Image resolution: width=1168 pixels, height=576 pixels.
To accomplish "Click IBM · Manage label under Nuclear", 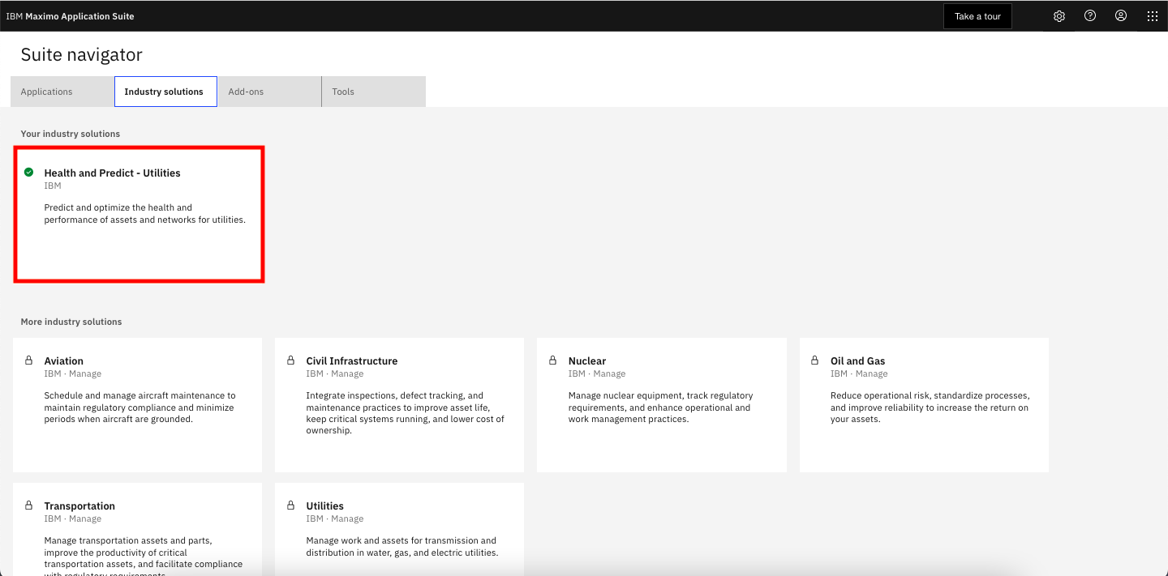I will tap(597, 374).
